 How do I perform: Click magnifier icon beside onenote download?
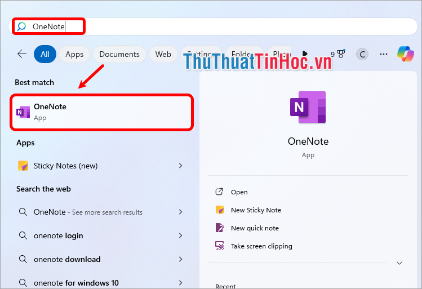pyautogui.click(x=23, y=259)
